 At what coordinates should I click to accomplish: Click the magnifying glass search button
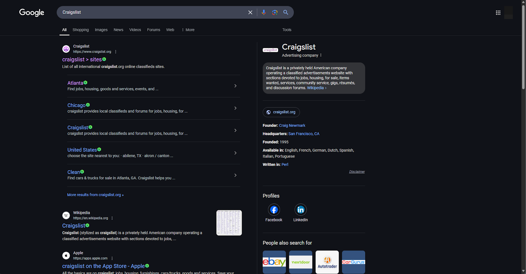tap(286, 12)
